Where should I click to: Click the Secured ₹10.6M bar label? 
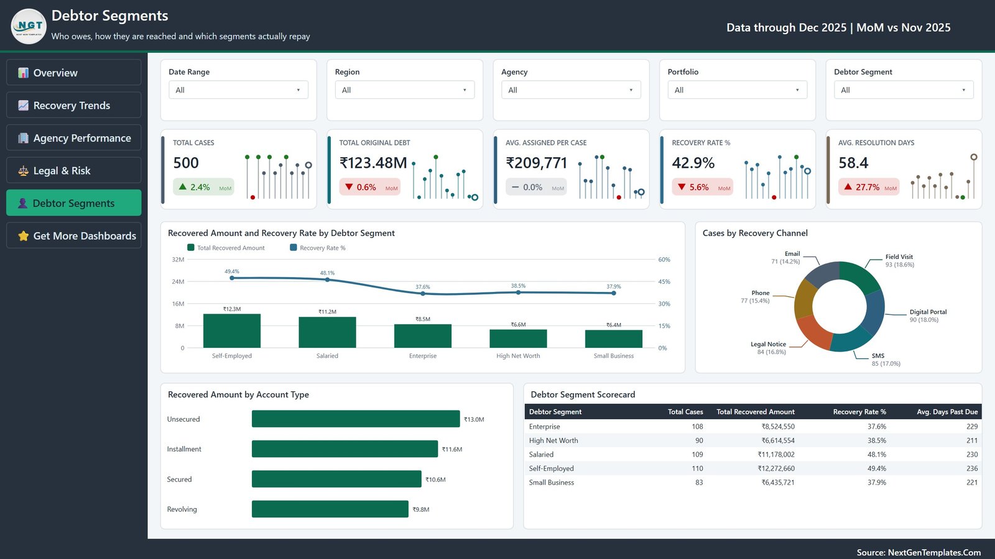435,479
